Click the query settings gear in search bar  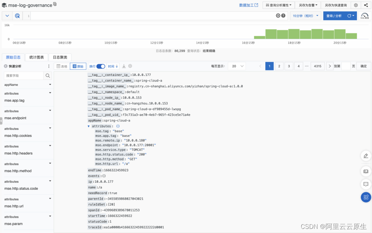click(x=278, y=15)
